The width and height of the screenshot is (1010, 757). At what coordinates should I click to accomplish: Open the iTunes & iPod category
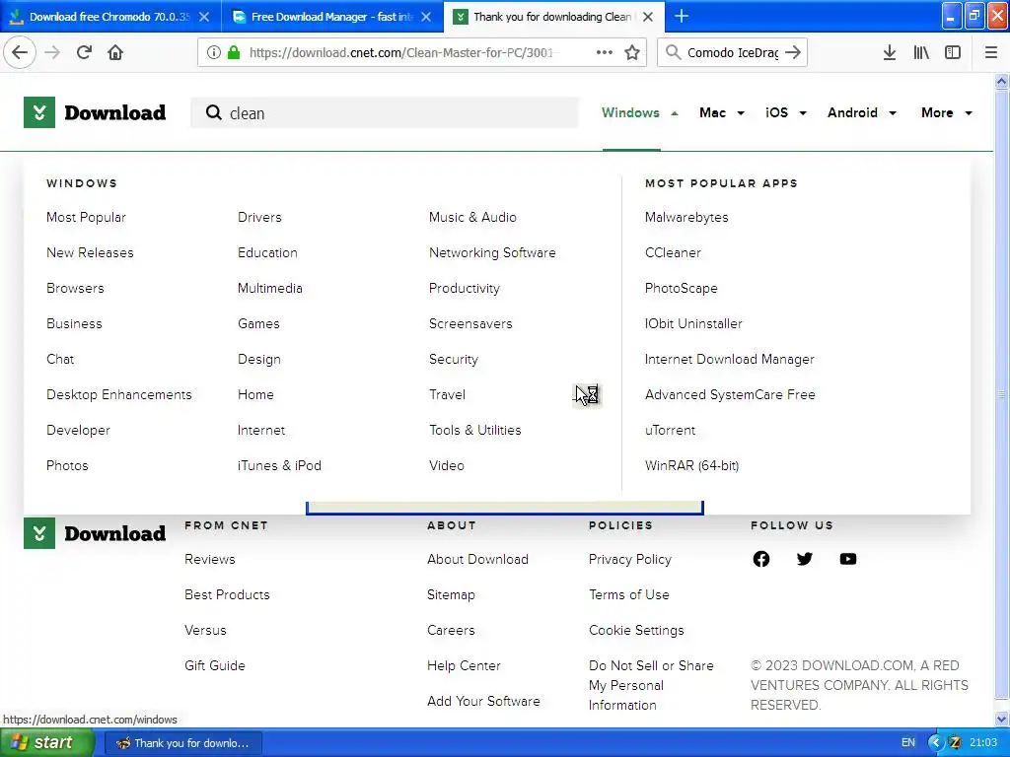tap(279, 465)
